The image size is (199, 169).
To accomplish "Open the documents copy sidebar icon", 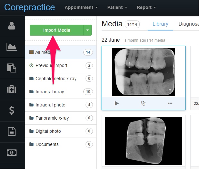I will (x=12, y=68).
